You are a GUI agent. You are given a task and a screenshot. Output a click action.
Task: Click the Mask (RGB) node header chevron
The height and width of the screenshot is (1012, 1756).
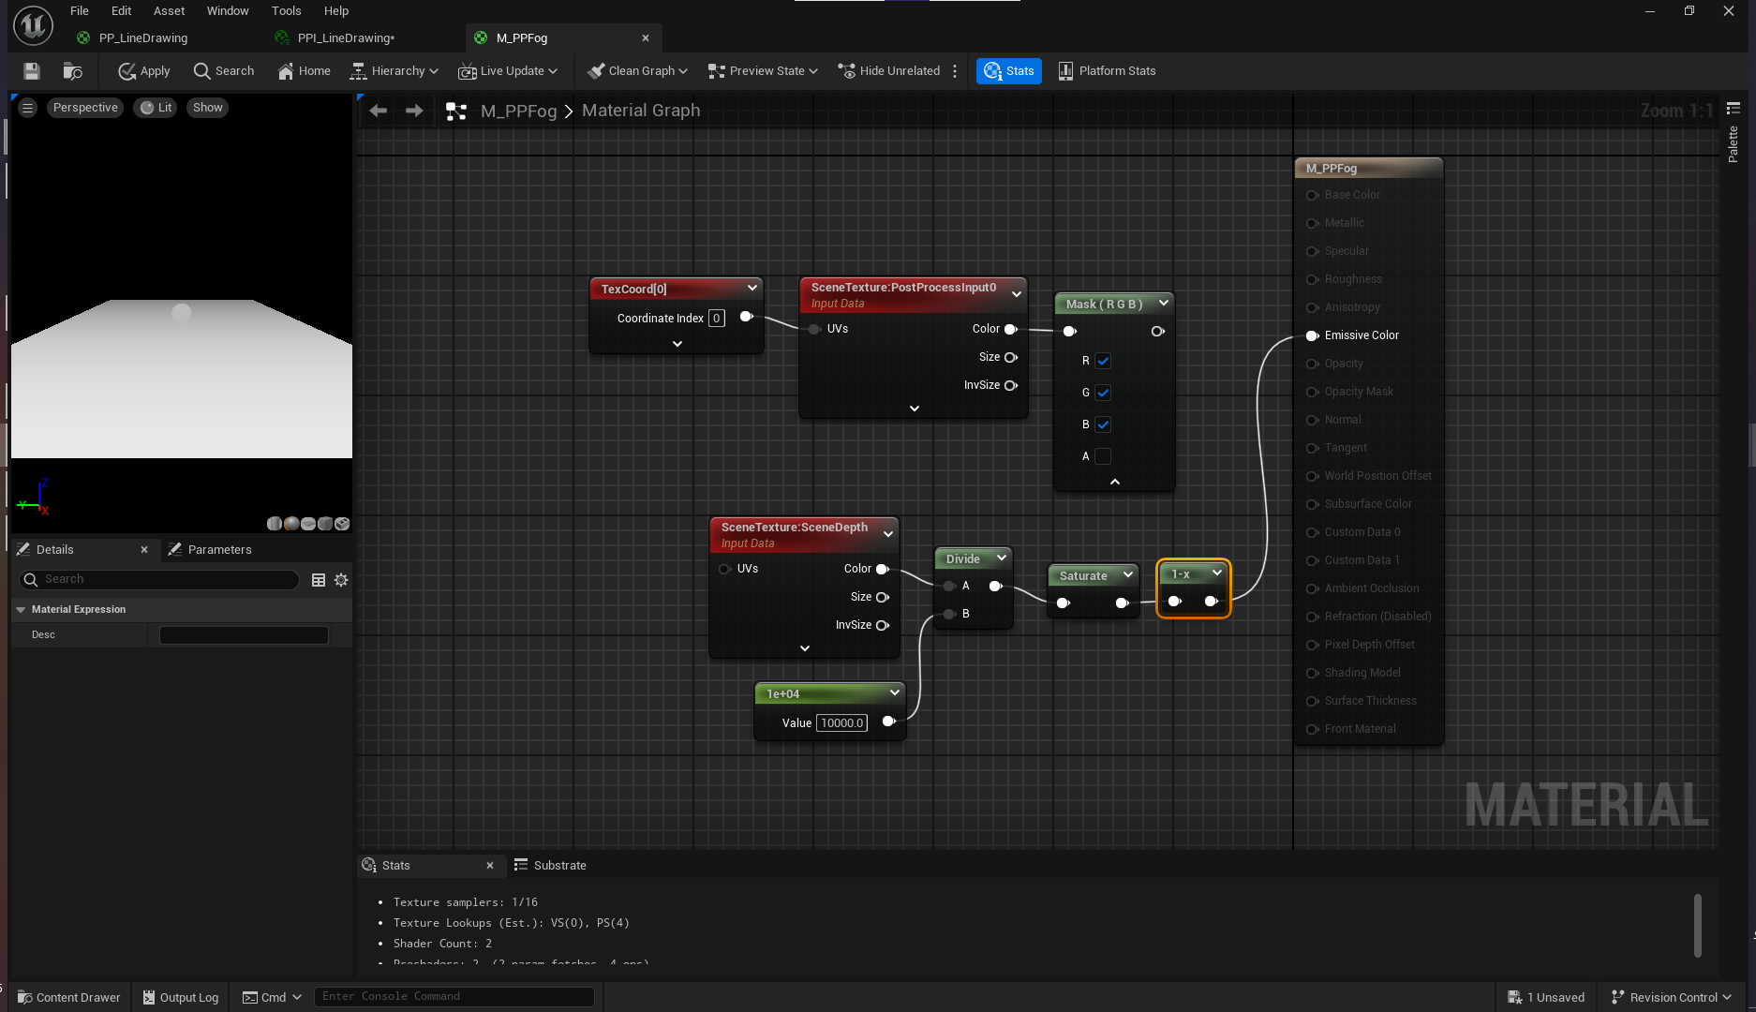(x=1164, y=304)
